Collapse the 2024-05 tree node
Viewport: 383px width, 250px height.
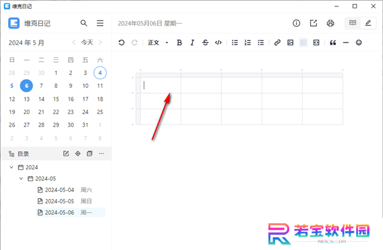tap(21, 179)
